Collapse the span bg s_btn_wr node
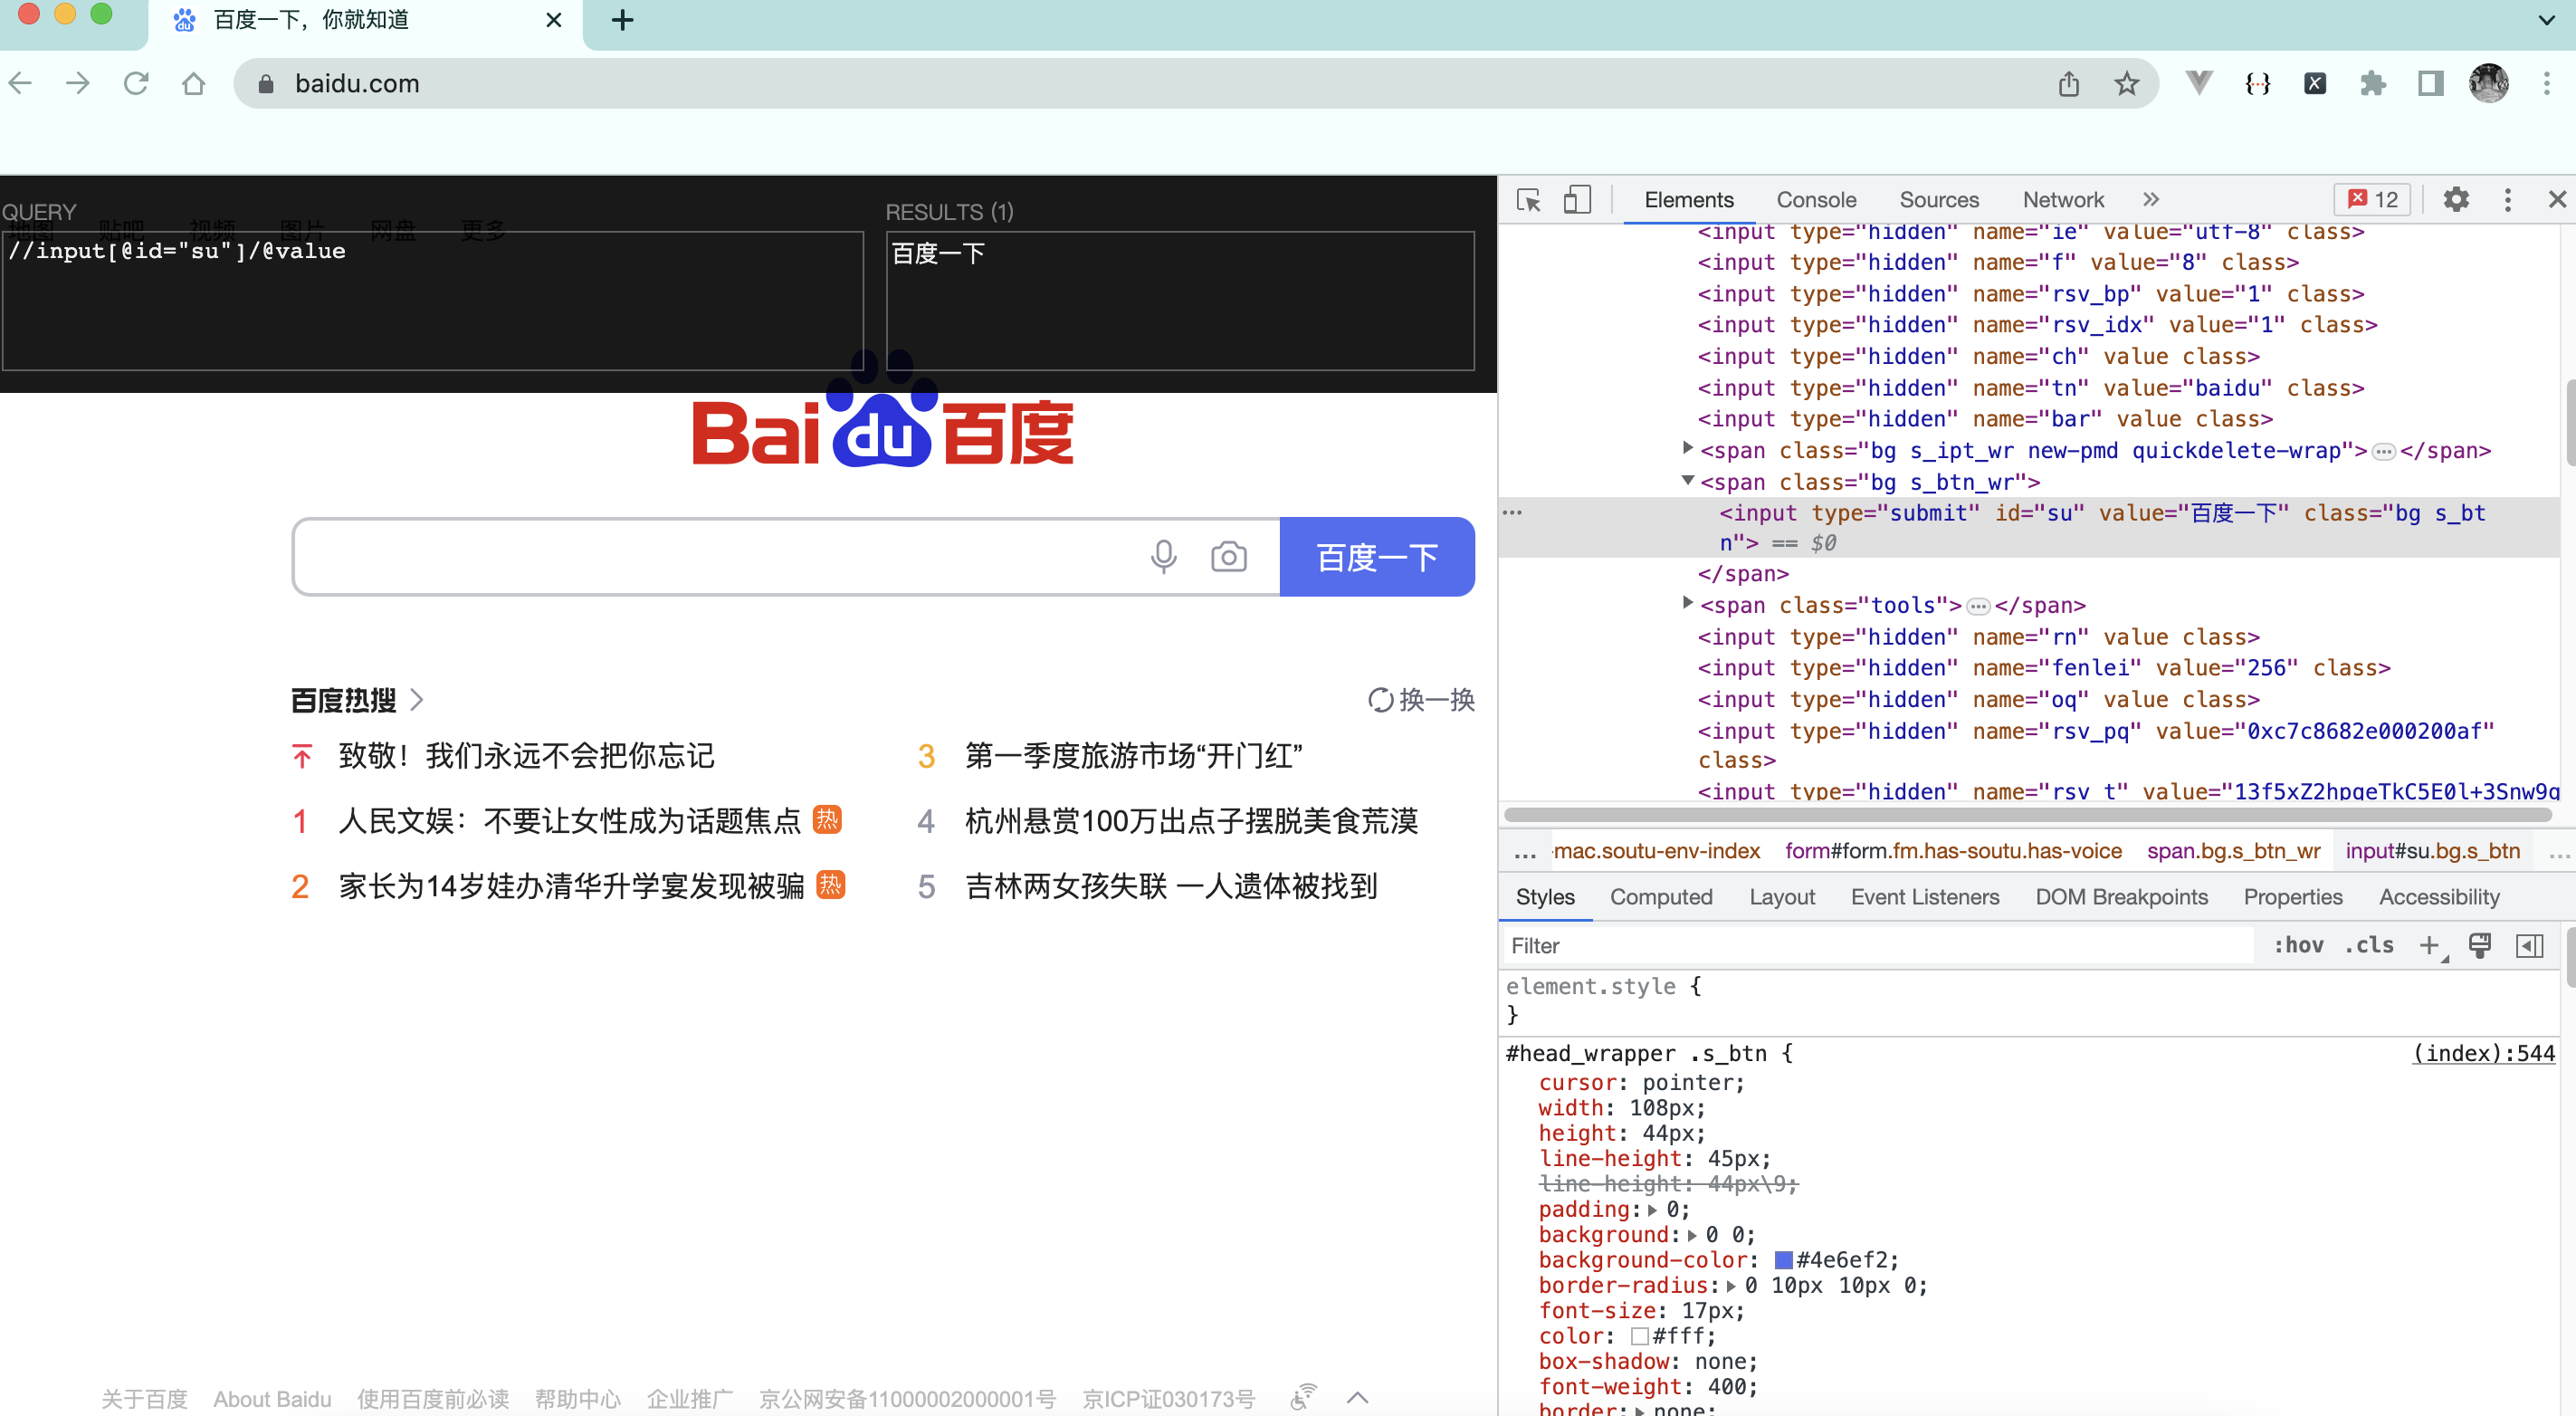Image resolution: width=2576 pixels, height=1416 pixels. 1688,481
